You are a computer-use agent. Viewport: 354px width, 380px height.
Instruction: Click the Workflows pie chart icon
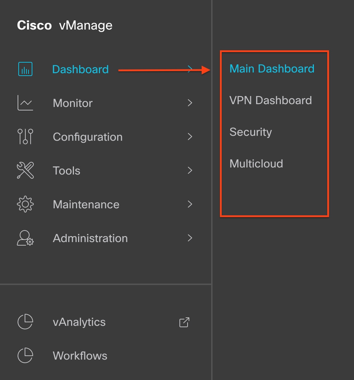click(25, 355)
